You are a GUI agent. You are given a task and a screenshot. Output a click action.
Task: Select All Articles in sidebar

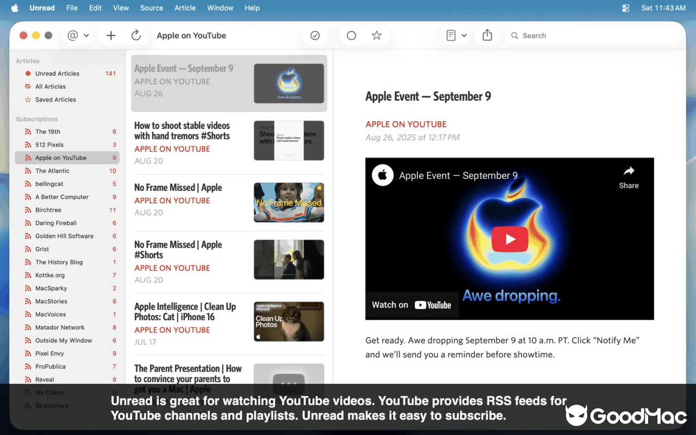point(67,86)
